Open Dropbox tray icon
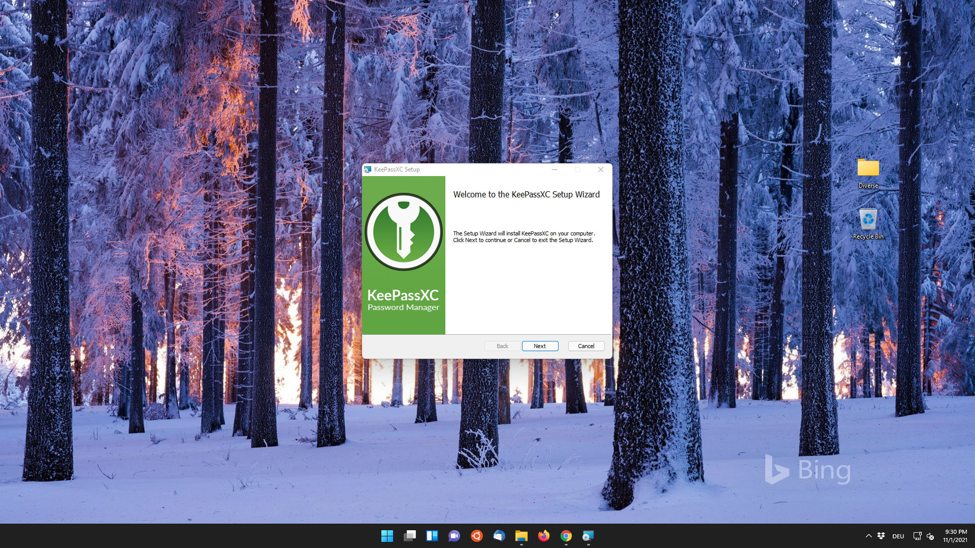 point(881,536)
